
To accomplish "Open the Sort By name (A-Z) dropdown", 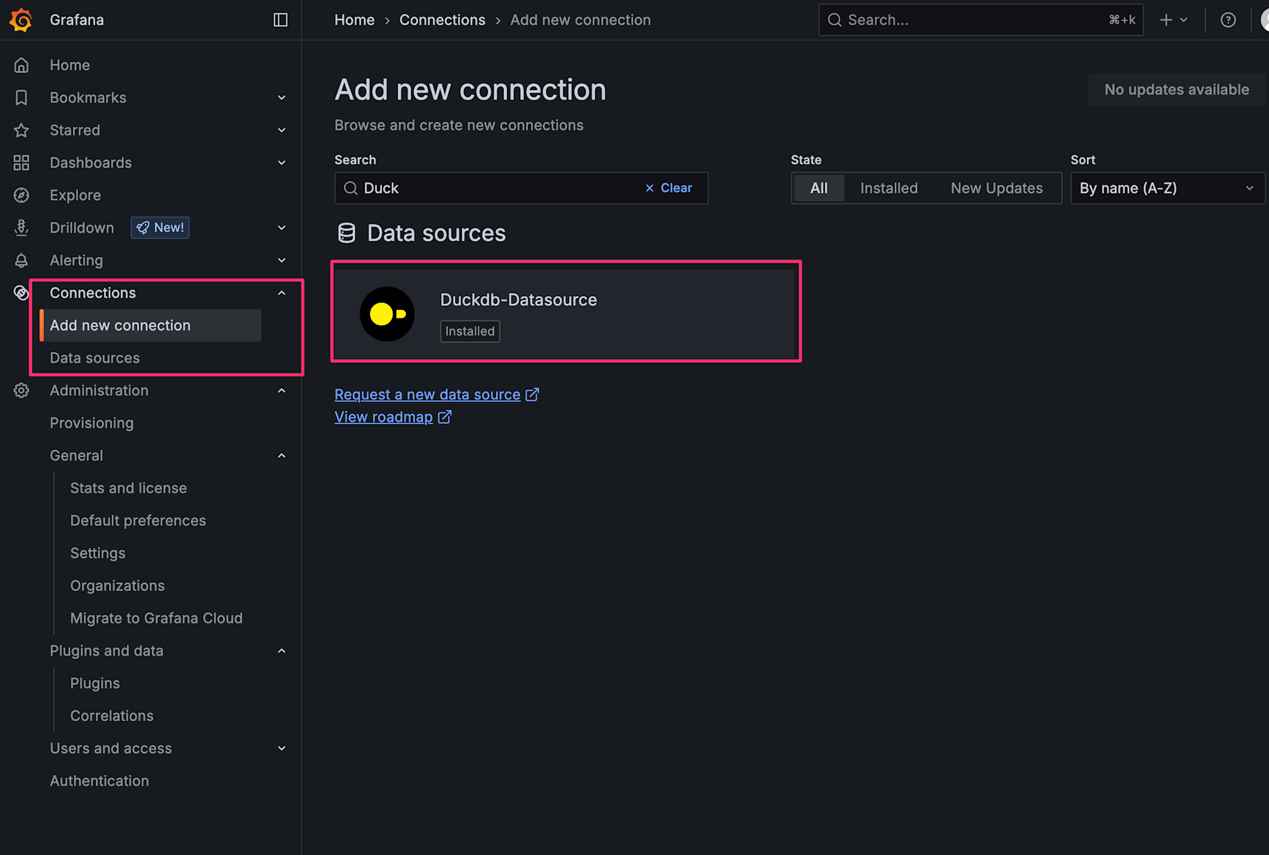I will (1167, 188).
